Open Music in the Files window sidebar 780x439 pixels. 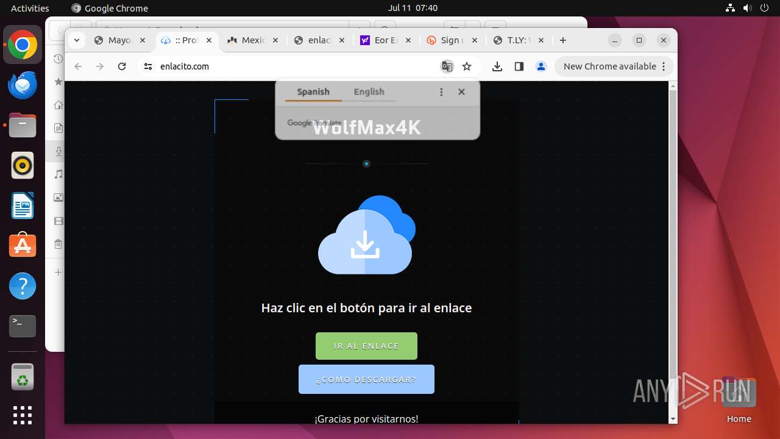coord(58,174)
